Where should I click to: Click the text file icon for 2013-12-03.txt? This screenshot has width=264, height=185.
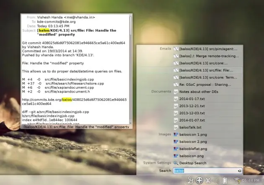176,113
